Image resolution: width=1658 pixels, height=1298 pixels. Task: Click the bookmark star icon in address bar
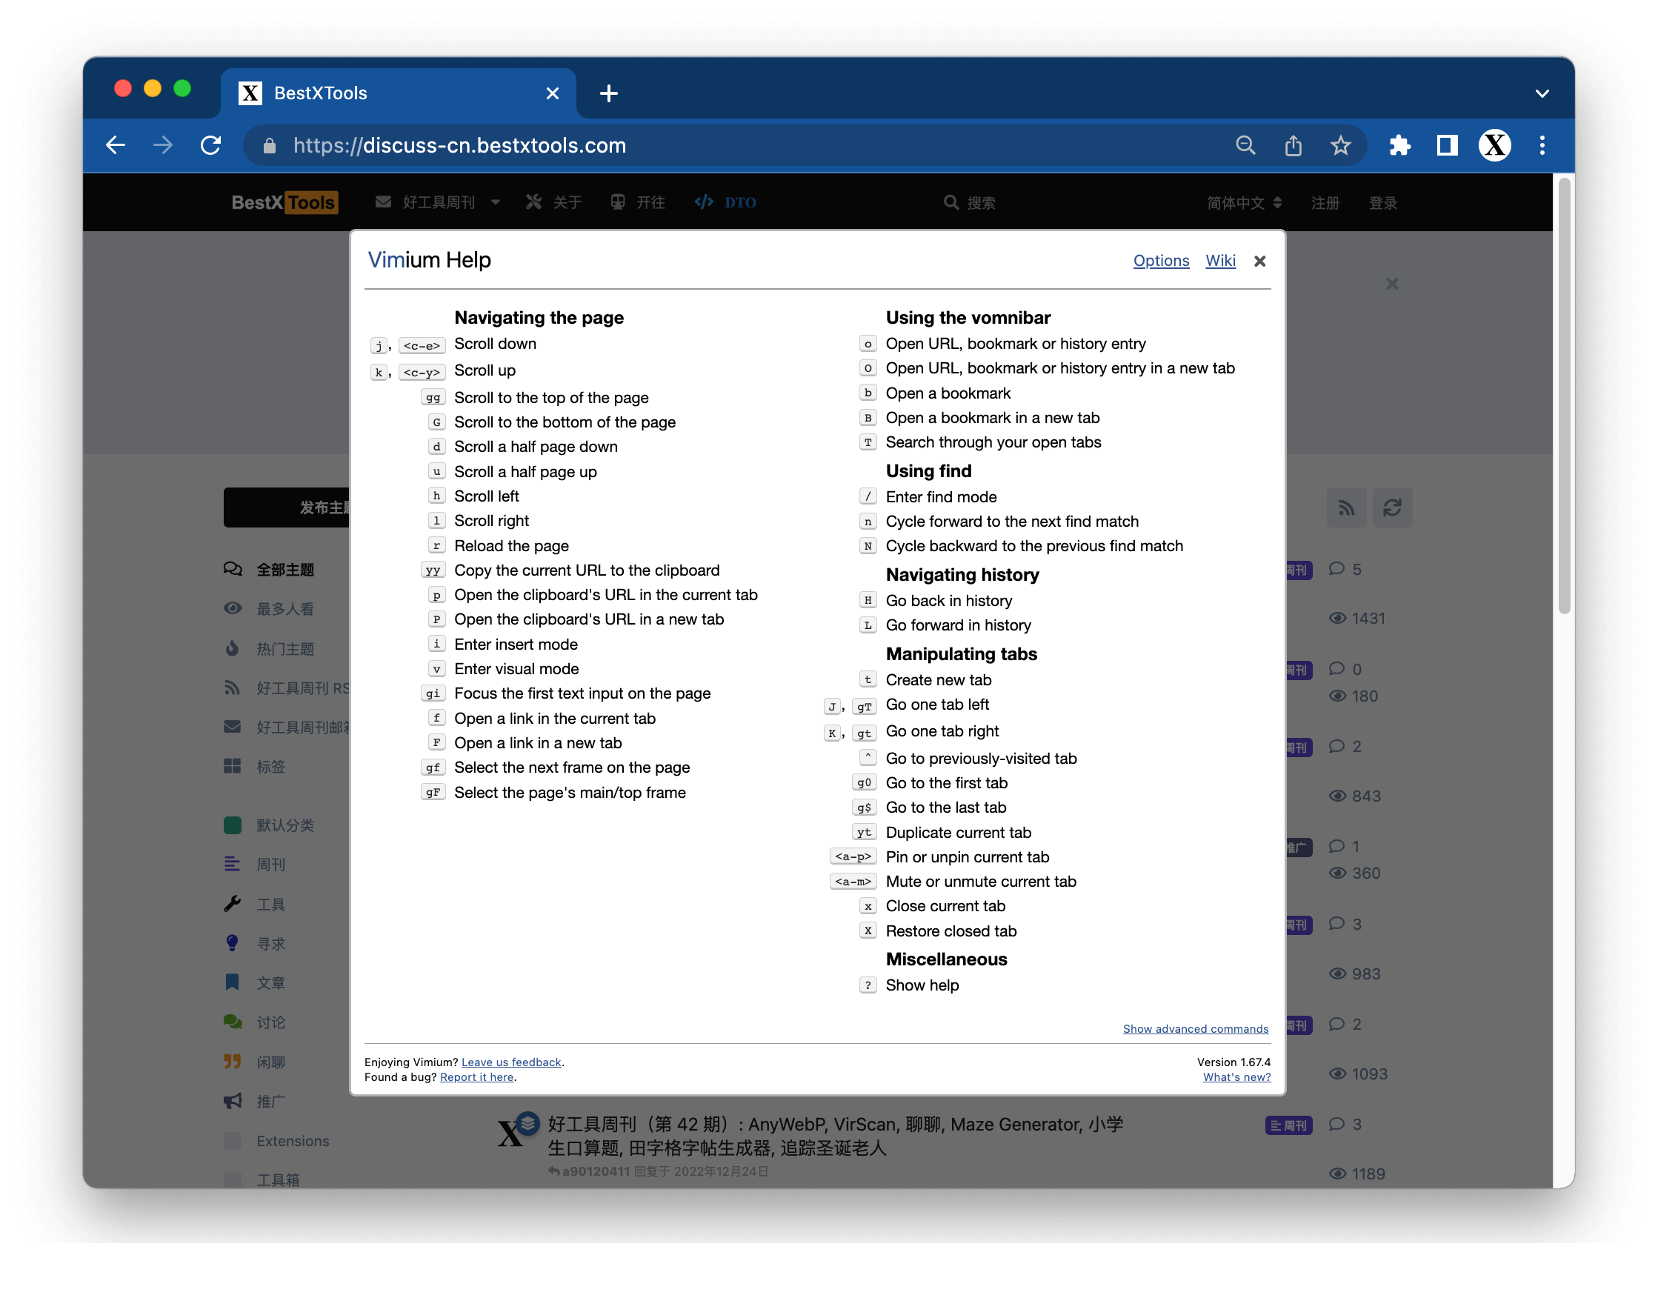1343,147
